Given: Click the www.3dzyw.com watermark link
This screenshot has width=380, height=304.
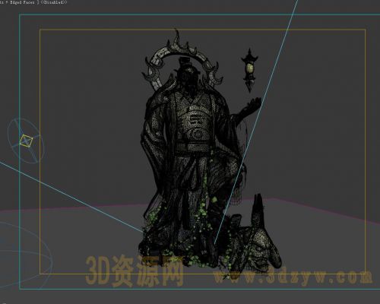Looking at the screenshot, I should coord(293,277).
